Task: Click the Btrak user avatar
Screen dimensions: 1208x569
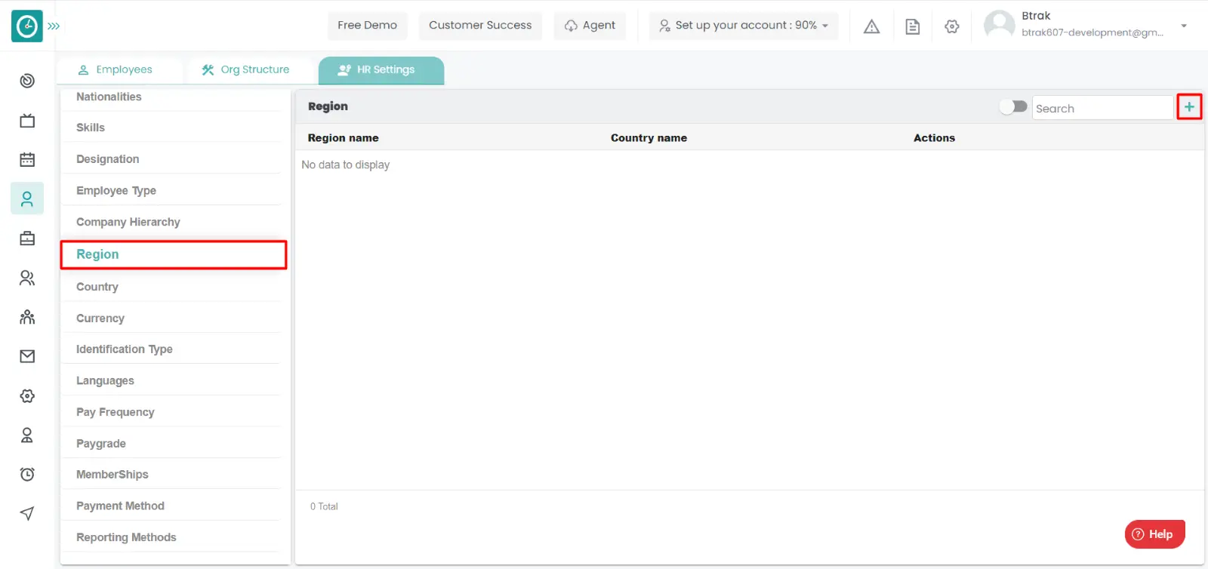Action: click(999, 25)
